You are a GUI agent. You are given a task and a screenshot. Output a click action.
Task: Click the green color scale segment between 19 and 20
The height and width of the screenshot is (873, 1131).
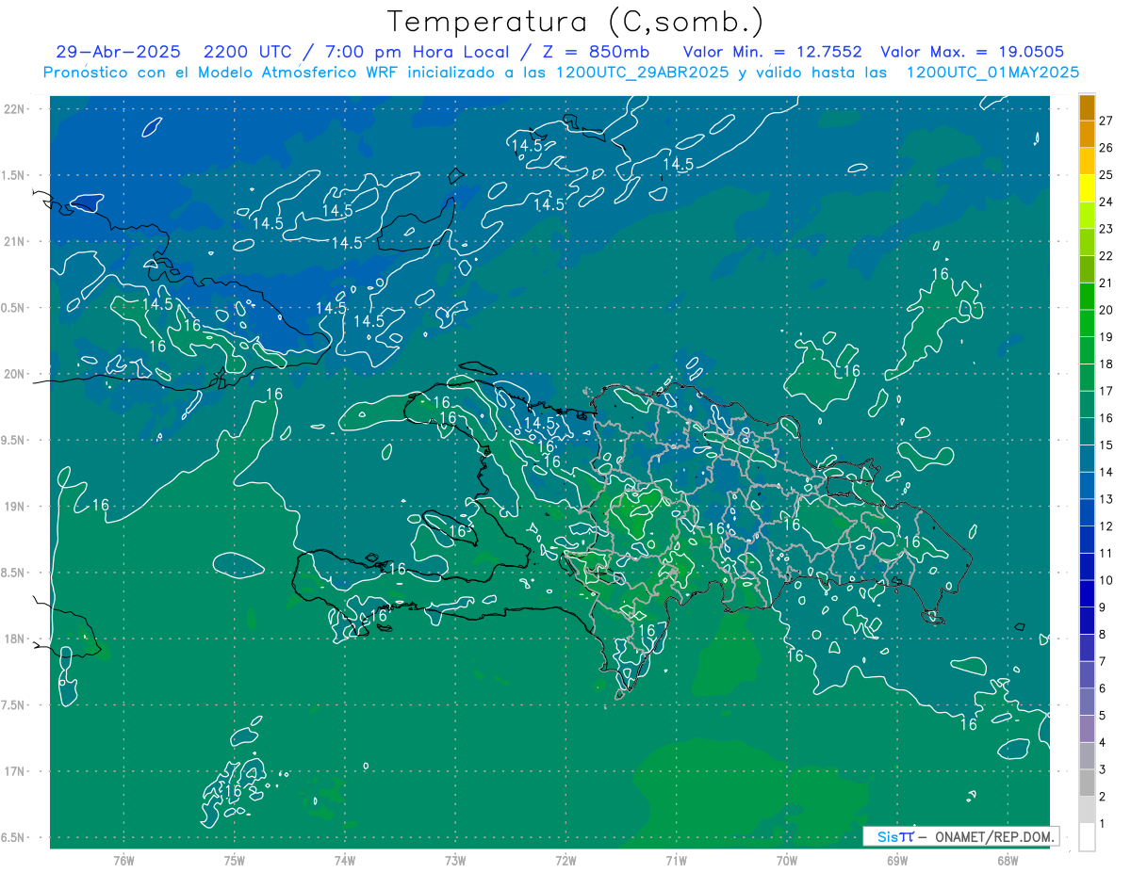[1087, 324]
